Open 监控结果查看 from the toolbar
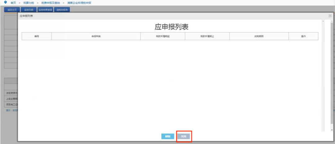The image size is (335, 144). tap(45, 10)
